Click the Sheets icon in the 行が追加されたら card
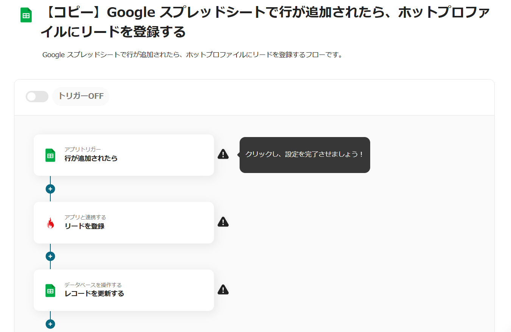 coord(50,155)
